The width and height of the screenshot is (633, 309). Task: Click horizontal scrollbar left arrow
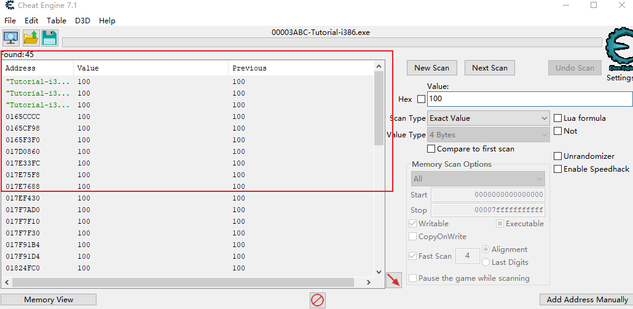pyautogui.click(x=7, y=283)
